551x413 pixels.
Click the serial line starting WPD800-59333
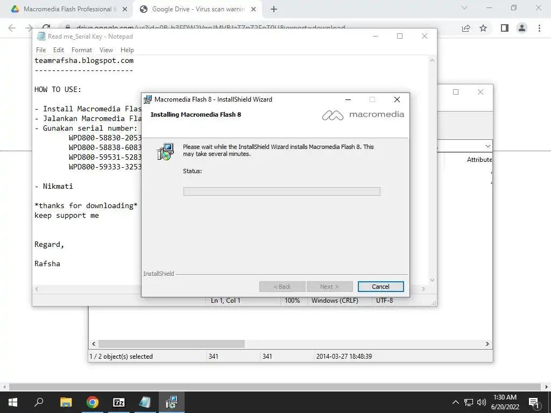click(105, 167)
